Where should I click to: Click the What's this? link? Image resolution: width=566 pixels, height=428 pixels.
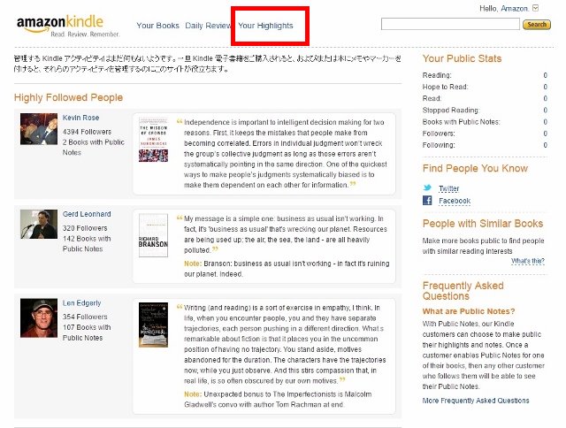tap(528, 261)
